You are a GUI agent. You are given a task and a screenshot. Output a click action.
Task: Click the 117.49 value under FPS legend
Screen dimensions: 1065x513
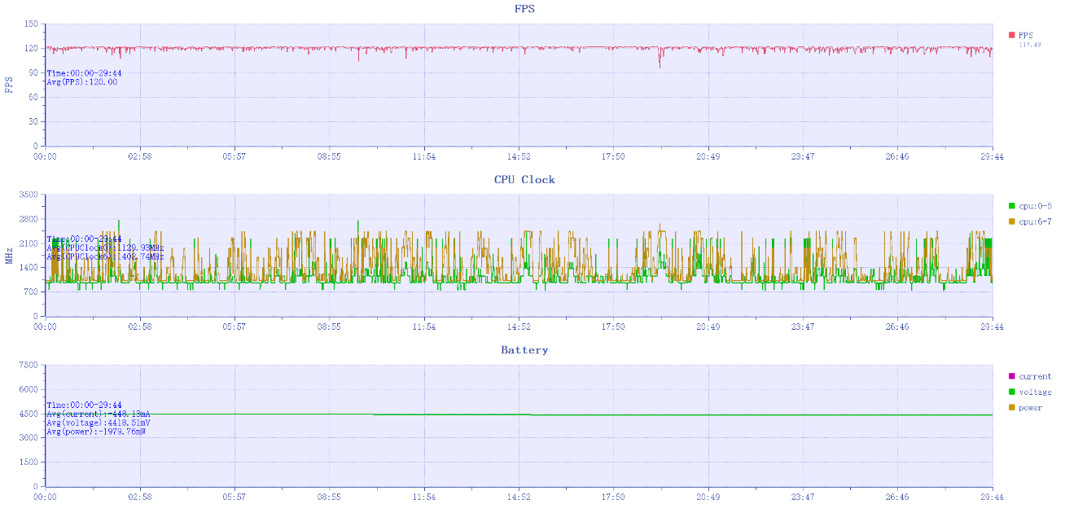1030,45
